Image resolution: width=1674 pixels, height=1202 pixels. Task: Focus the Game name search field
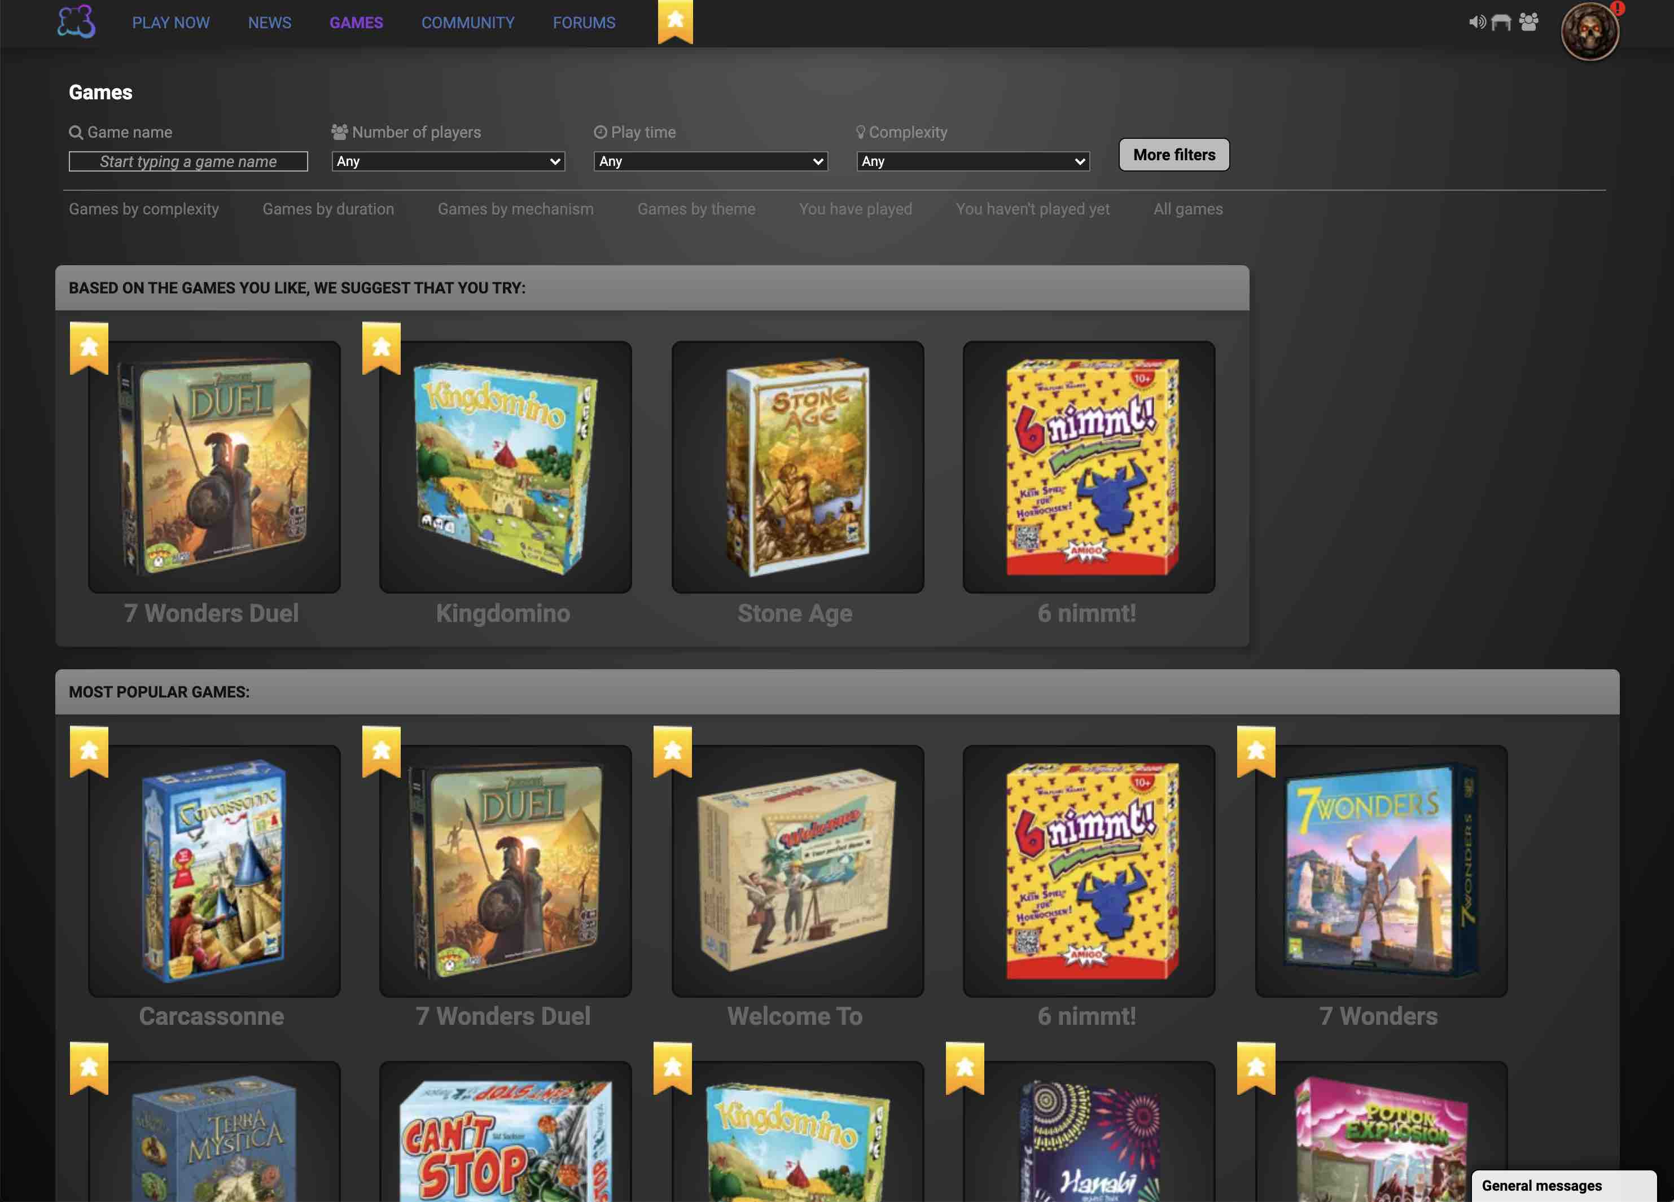(188, 161)
